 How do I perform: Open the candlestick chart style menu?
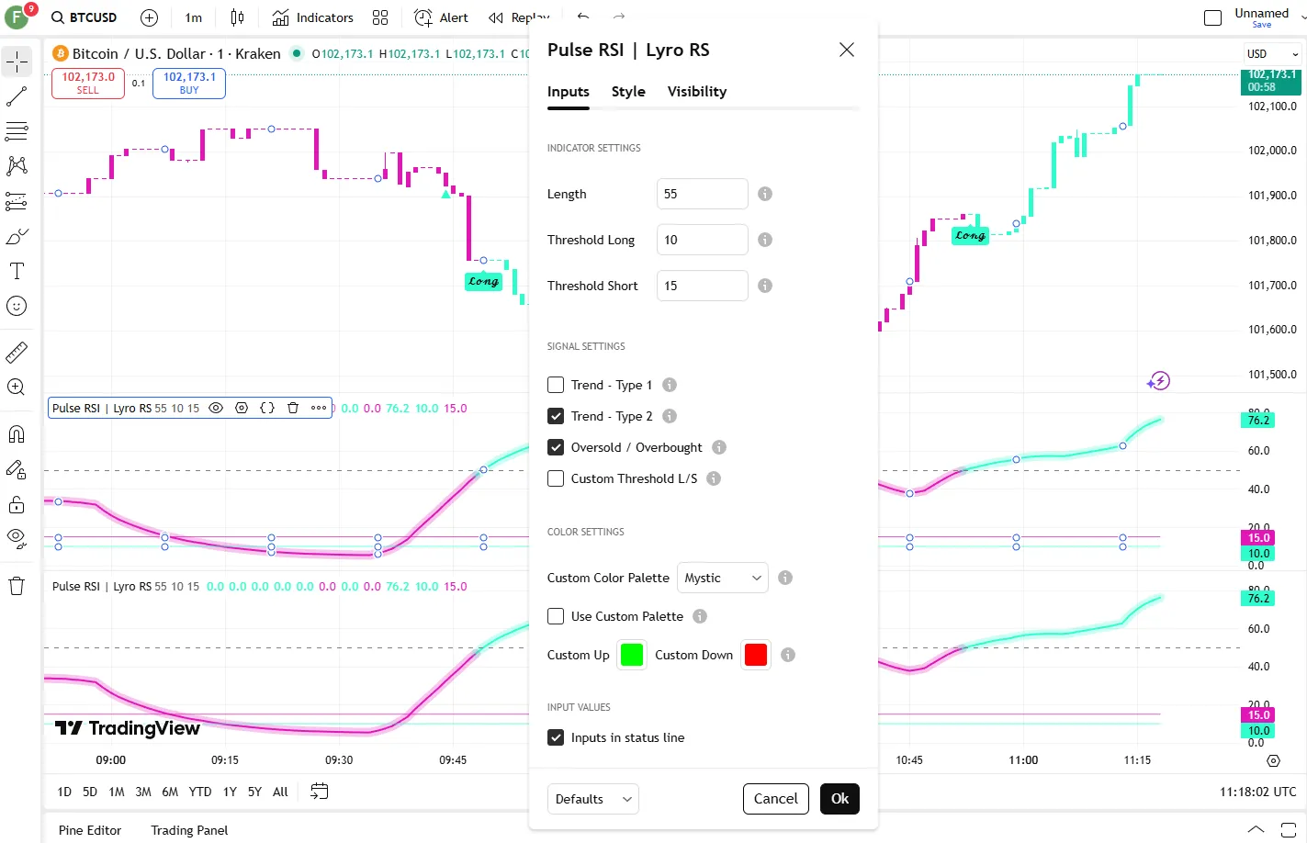point(238,17)
